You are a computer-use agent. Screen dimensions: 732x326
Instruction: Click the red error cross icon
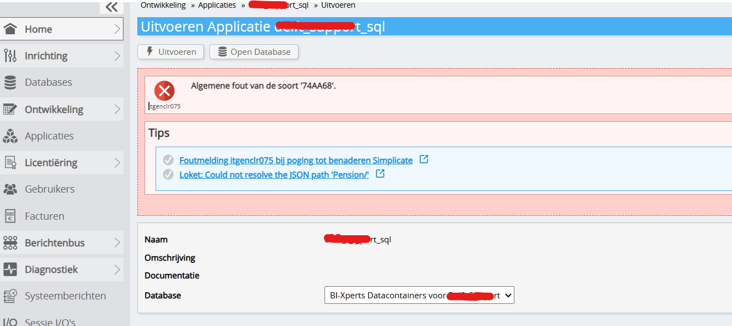pos(164,90)
